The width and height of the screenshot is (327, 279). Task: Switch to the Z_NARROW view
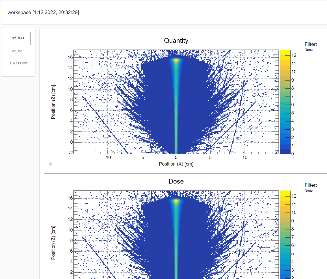(x=18, y=63)
